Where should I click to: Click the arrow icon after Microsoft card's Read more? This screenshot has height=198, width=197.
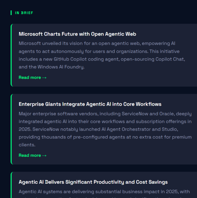44,78
